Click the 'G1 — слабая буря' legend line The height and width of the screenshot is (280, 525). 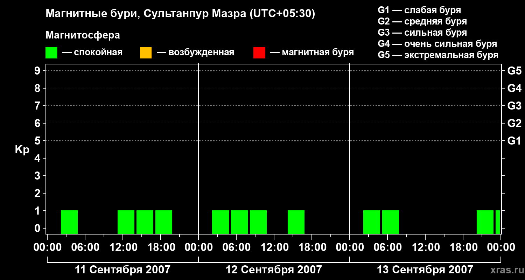[x=419, y=10]
